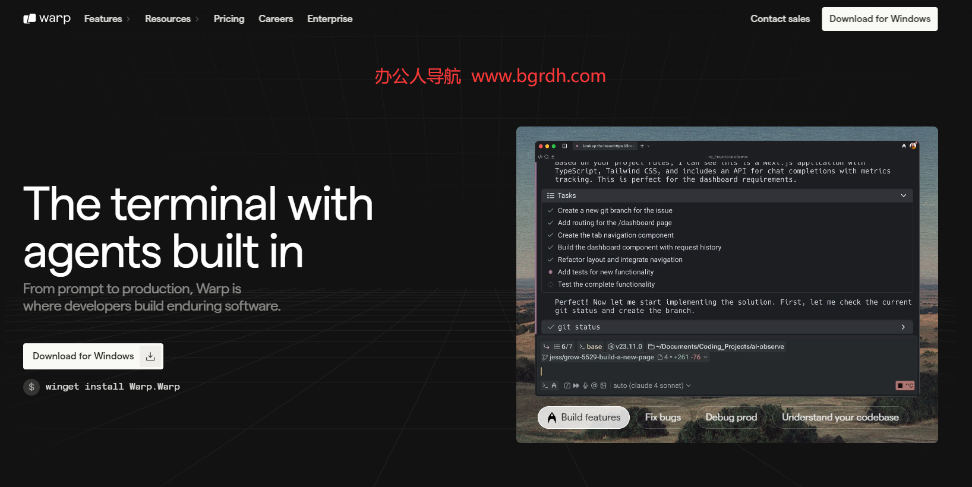
Task: Select the Fix bugs tab
Action: [x=663, y=418]
